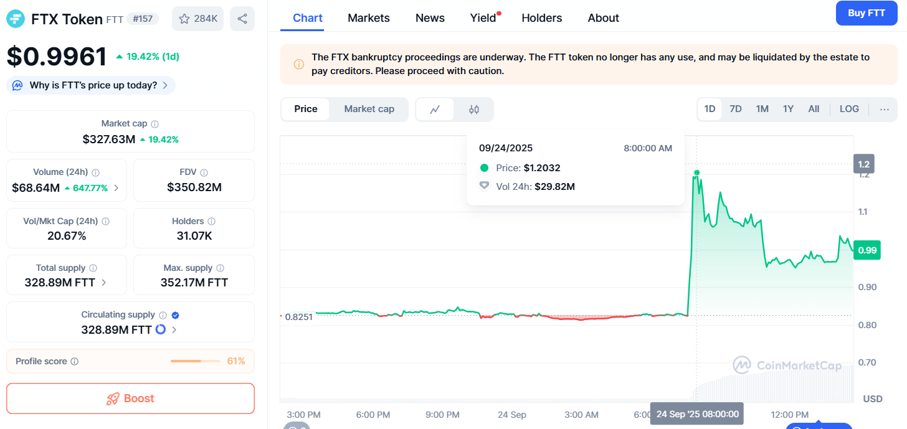Click the green 0.99 current price label
Image resolution: width=907 pixels, height=429 pixels.
point(867,250)
